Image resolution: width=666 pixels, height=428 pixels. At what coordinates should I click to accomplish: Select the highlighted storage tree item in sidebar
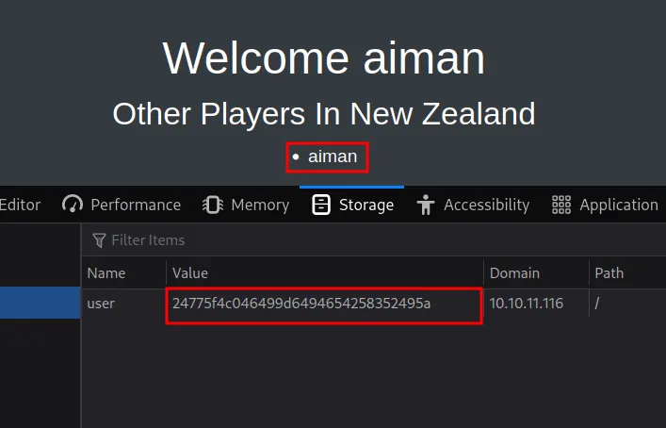pos(40,304)
